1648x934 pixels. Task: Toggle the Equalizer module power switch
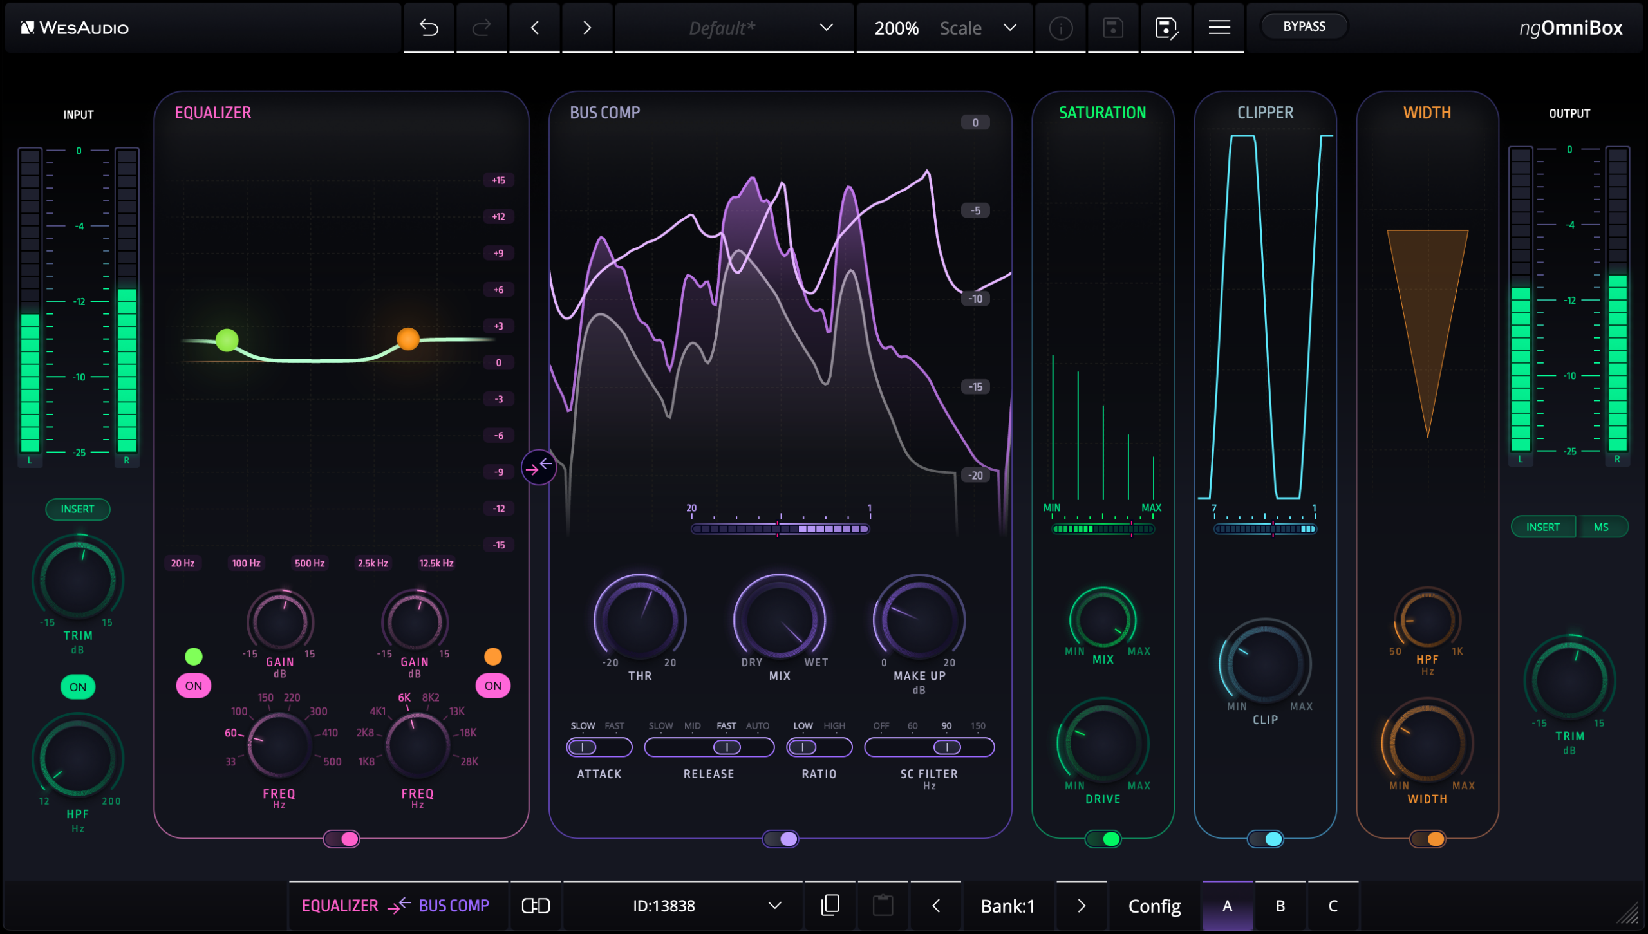pyautogui.click(x=341, y=839)
